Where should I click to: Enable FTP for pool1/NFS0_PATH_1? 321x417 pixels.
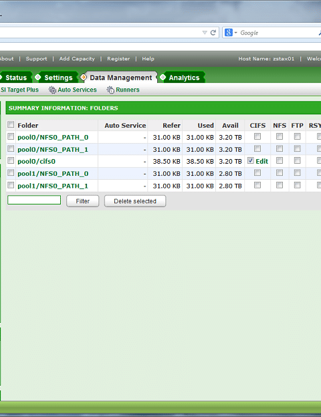coord(298,185)
